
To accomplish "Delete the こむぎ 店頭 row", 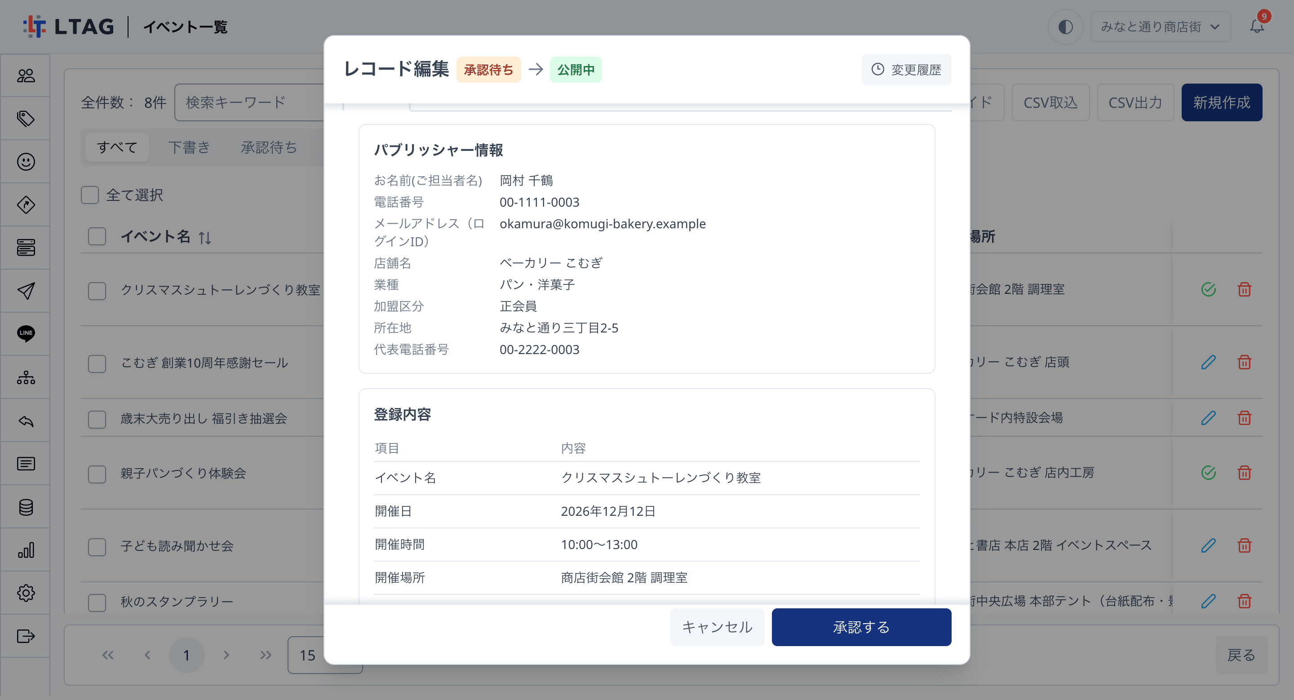I will [x=1244, y=362].
